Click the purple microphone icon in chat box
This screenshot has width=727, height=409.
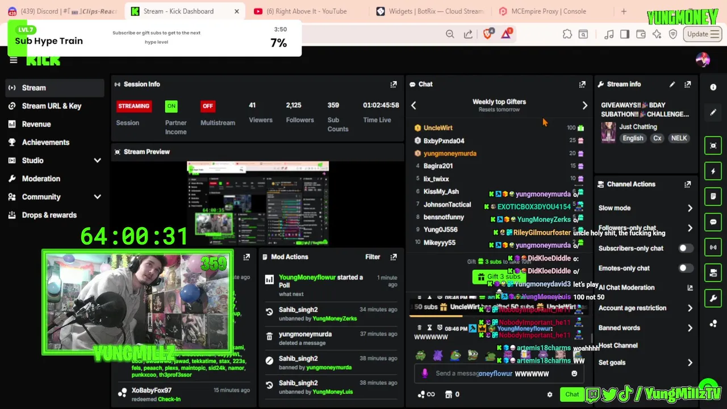(425, 373)
